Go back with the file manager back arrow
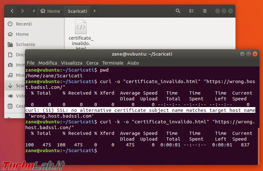This screenshot has width=263, height=171. pyautogui.click(x=12, y=11)
